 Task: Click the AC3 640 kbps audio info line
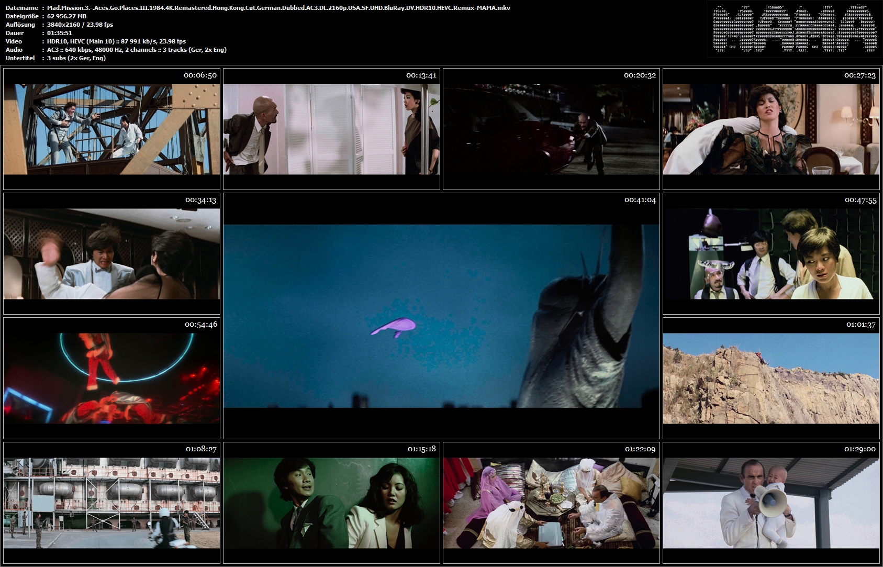pyautogui.click(x=137, y=50)
